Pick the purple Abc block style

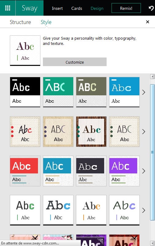click(x=124, y=171)
